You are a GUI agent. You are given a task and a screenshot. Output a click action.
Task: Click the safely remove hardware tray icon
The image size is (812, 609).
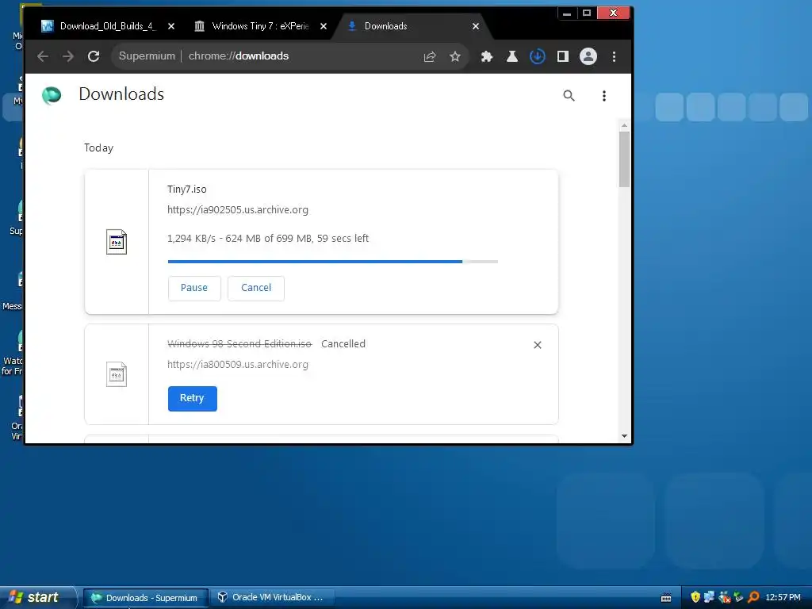click(738, 597)
